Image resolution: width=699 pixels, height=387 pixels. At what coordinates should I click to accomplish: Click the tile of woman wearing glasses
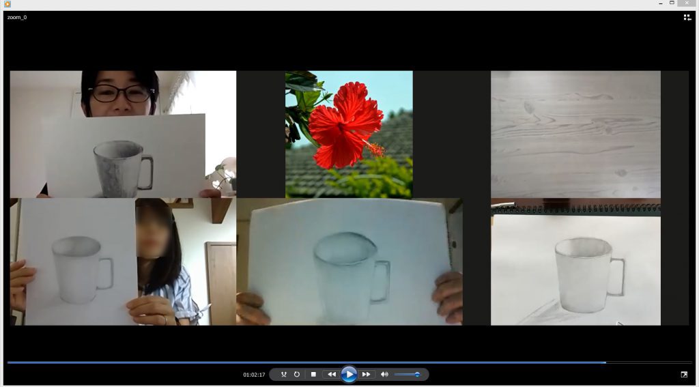click(123, 134)
